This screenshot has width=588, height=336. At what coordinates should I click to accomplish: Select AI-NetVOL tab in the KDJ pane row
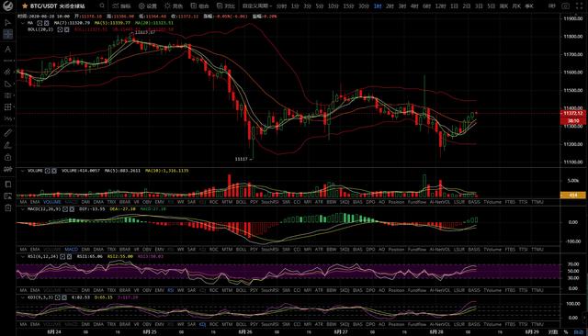[440, 324]
